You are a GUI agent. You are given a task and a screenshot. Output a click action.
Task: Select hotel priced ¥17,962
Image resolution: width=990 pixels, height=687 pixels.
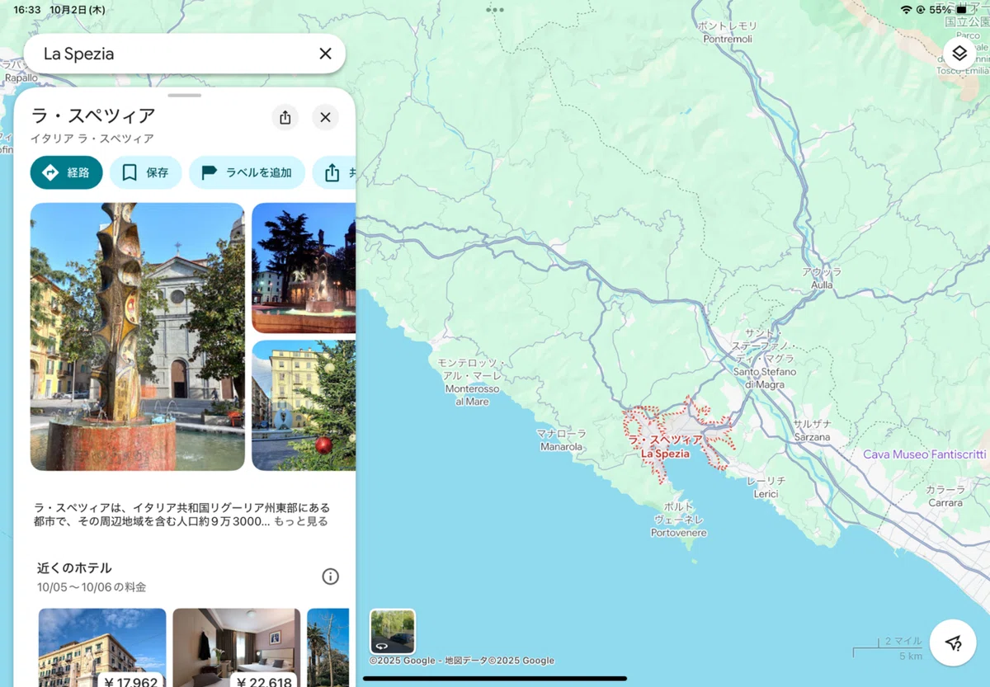click(102, 647)
